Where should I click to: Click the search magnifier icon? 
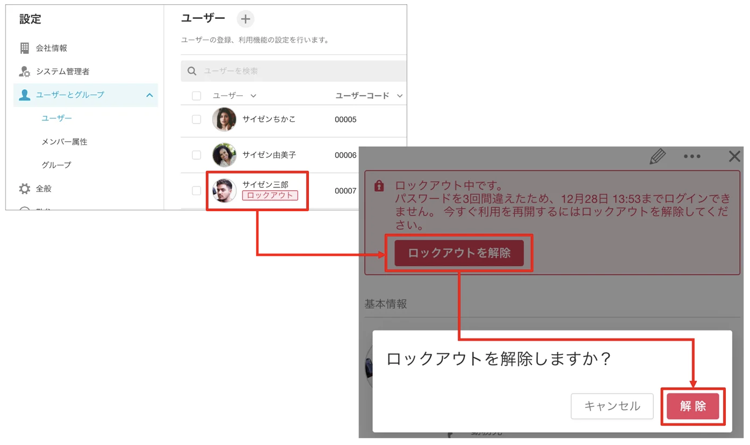pyautogui.click(x=192, y=71)
